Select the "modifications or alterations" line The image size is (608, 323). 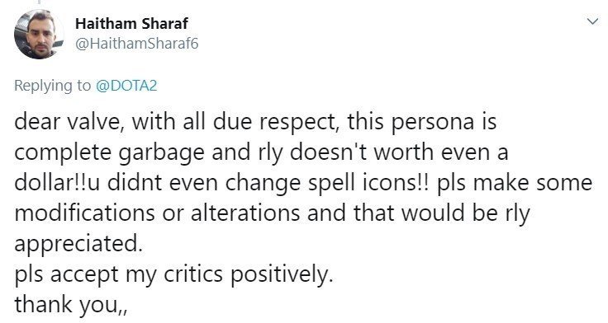pos(273,213)
